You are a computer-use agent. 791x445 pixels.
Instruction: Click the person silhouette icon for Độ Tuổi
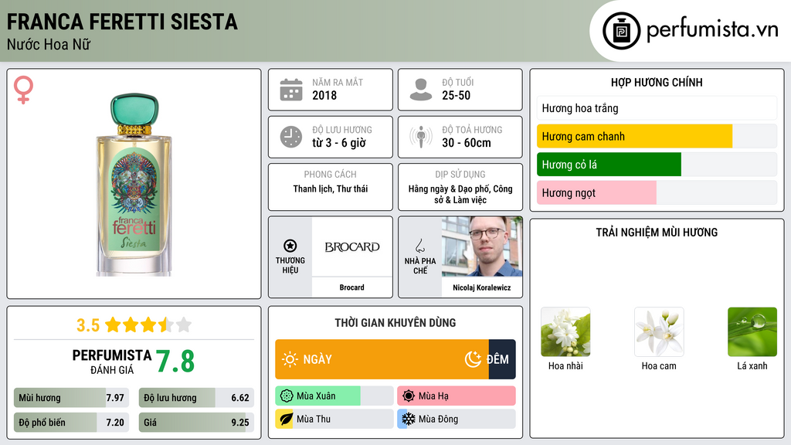(x=421, y=90)
